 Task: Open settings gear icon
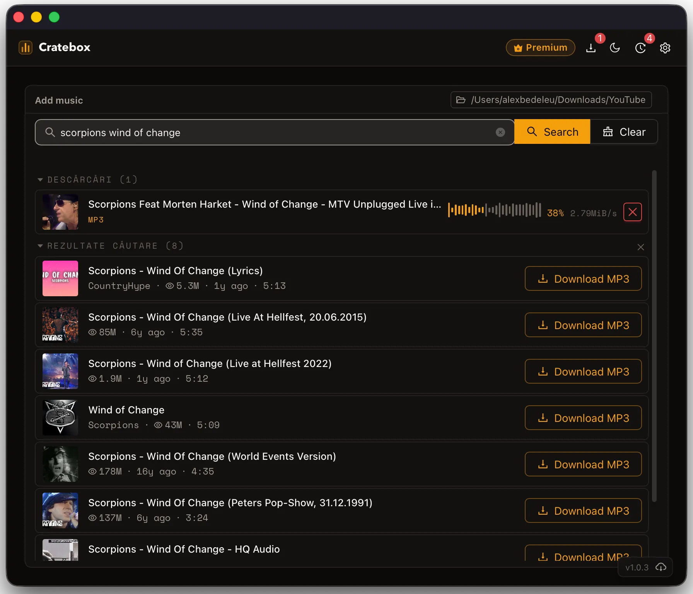click(x=665, y=48)
